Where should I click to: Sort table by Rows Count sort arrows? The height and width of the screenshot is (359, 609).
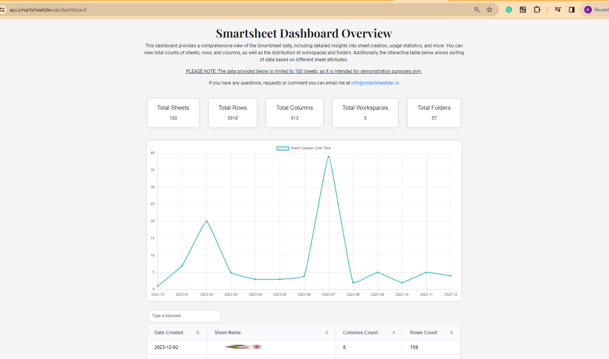tap(452, 333)
